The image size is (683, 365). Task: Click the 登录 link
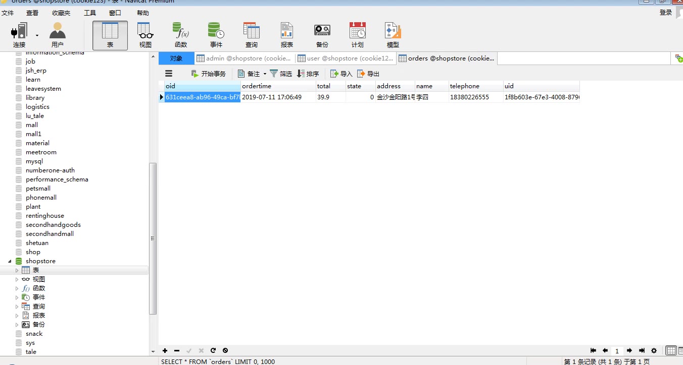tap(666, 13)
